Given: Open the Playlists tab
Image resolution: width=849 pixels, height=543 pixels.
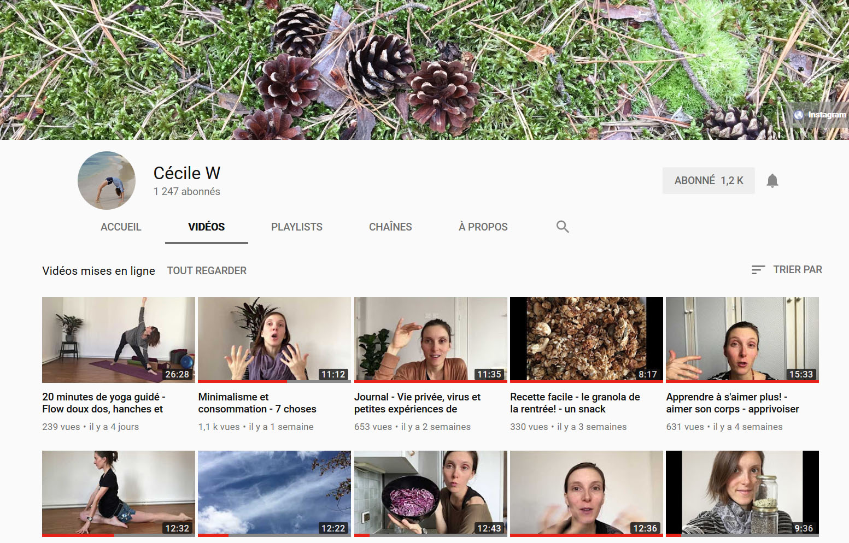Looking at the screenshot, I should (297, 227).
